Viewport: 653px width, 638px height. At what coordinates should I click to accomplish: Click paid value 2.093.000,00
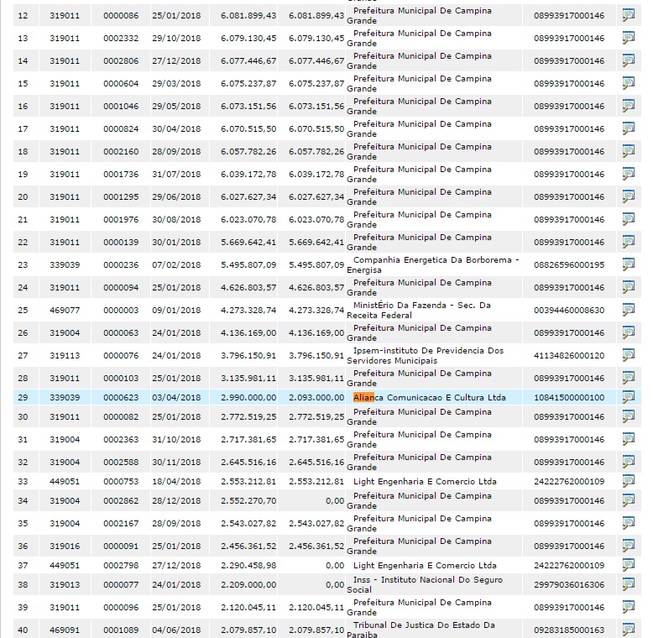coord(316,397)
